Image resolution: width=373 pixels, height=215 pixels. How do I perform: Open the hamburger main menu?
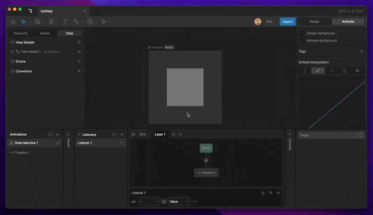click(13, 21)
